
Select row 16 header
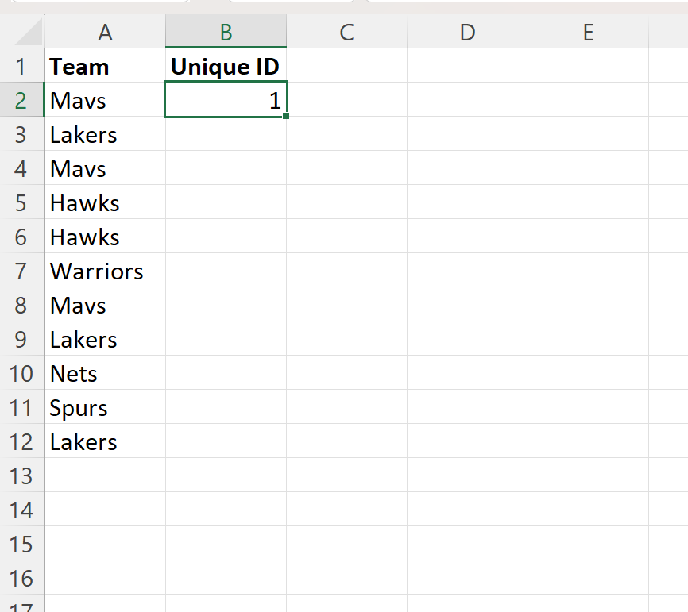tap(21, 578)
